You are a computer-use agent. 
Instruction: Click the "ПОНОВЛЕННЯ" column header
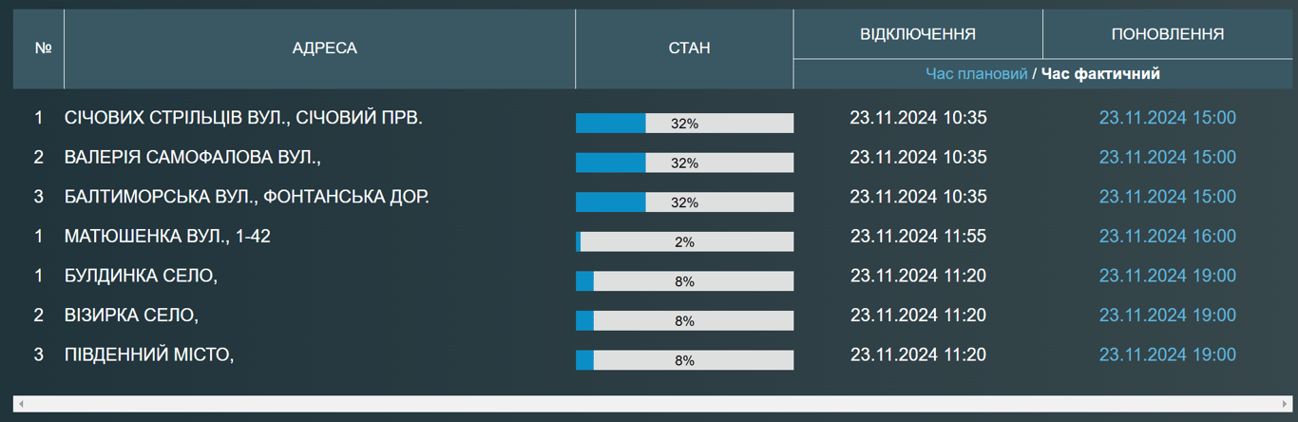point(1167,34)
